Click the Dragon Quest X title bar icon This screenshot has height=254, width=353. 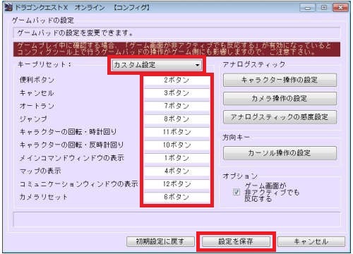coord(8,8)
